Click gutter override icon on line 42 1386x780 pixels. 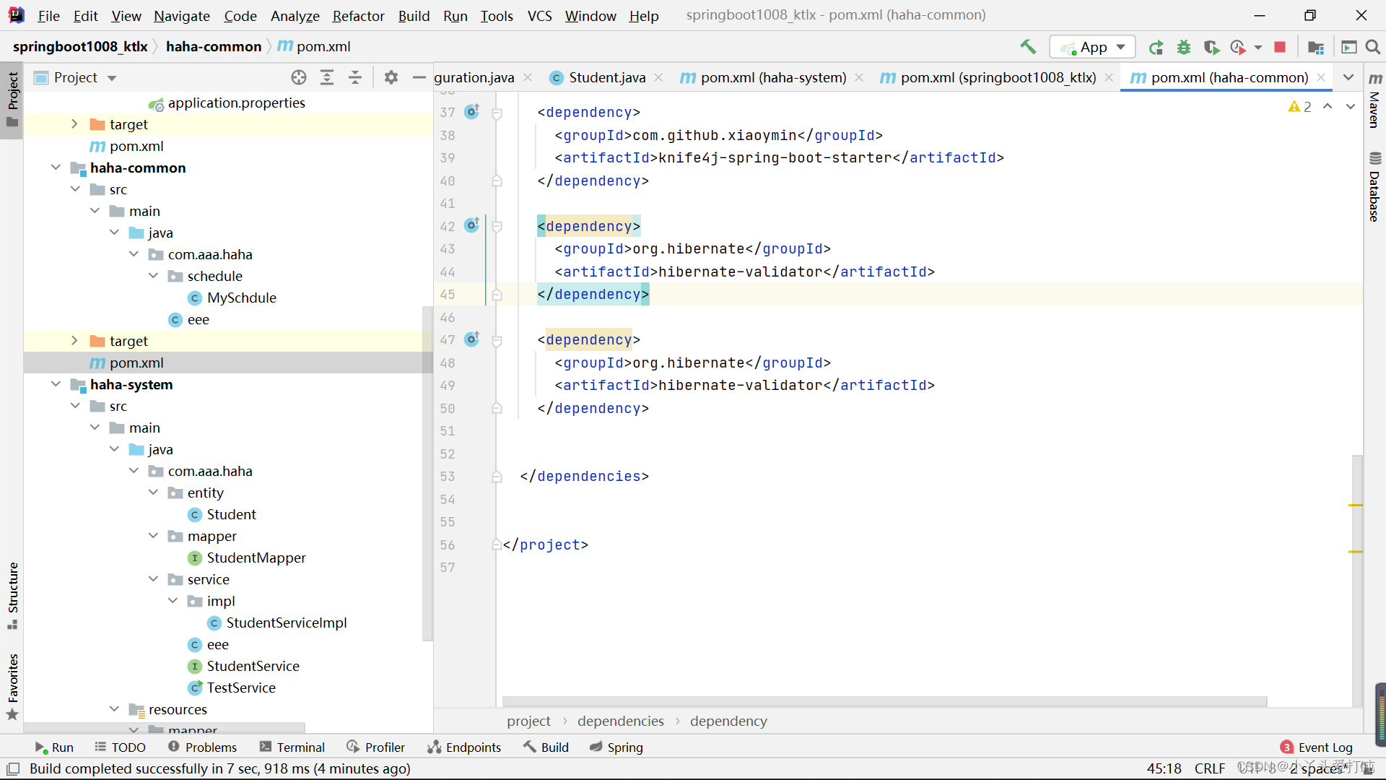click(472, 225)
